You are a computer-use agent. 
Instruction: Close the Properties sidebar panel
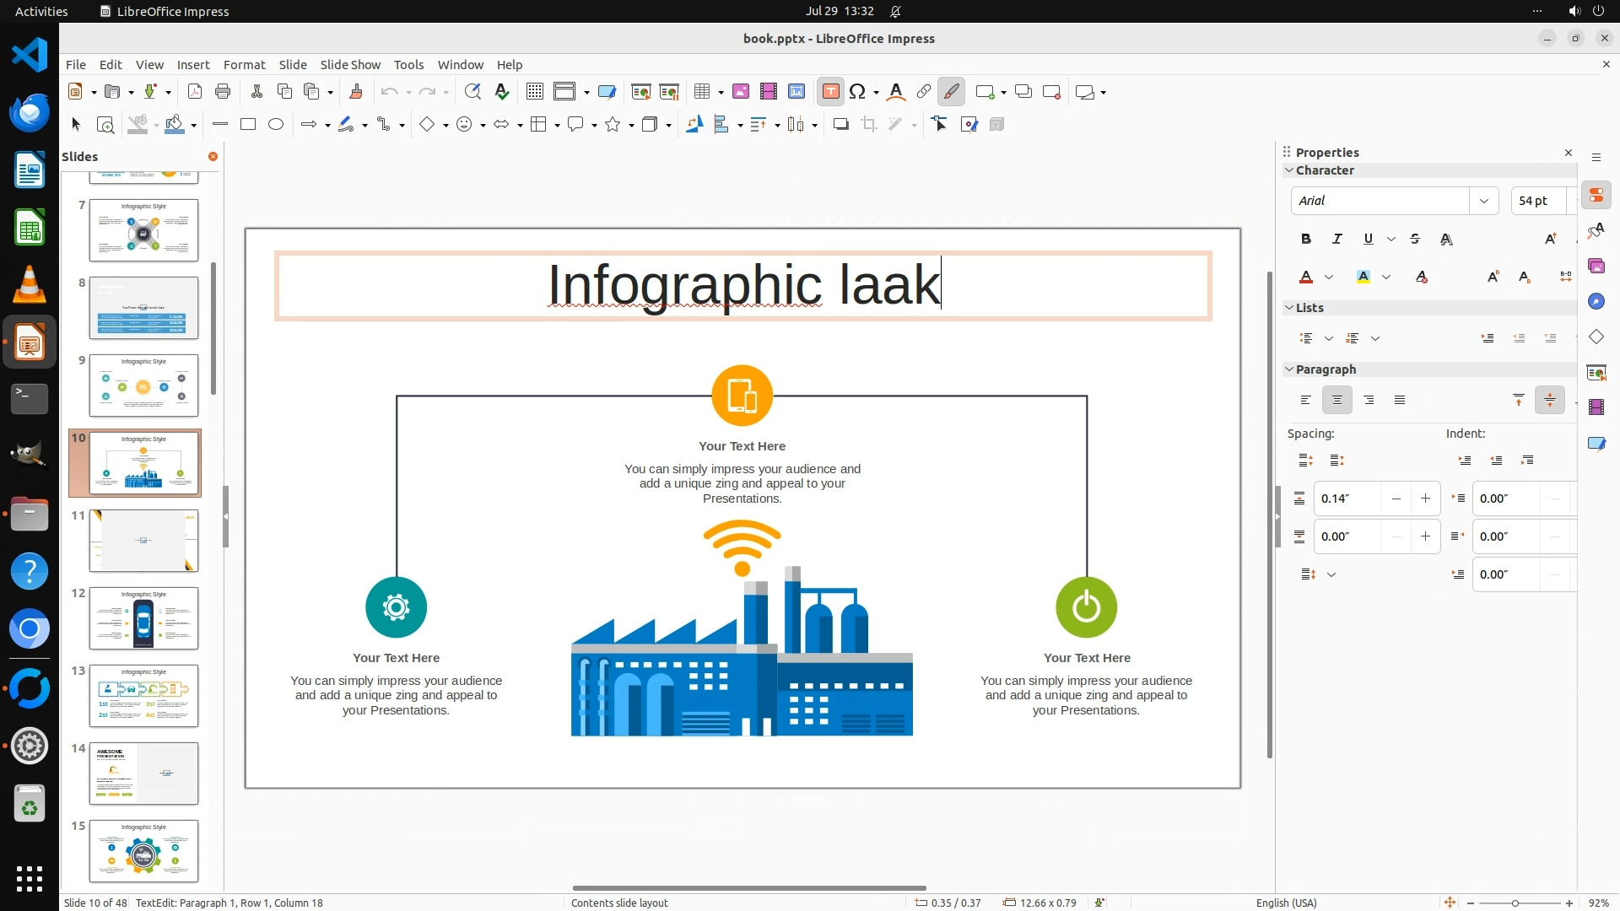1569,153
